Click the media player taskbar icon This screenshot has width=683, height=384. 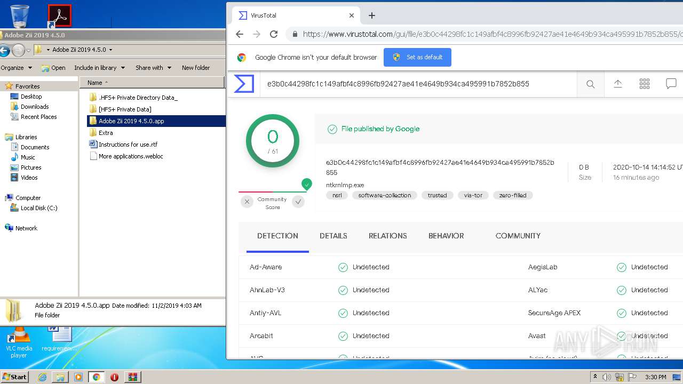point(78,377)
